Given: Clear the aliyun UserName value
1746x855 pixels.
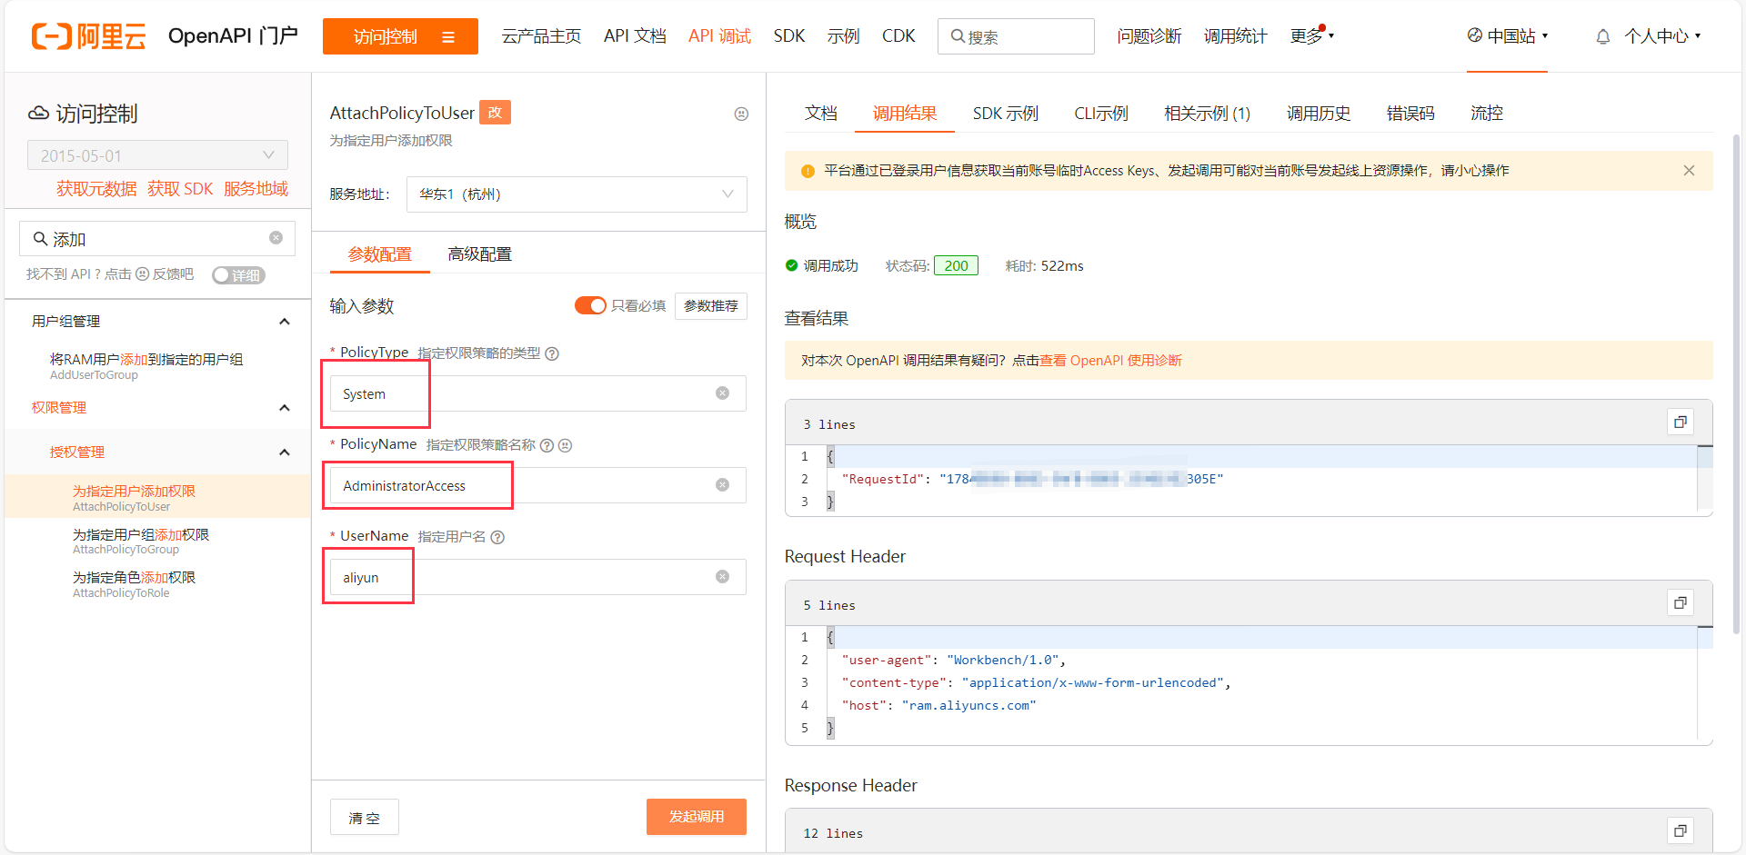Looking at the screenshot, I should point(722,577).
